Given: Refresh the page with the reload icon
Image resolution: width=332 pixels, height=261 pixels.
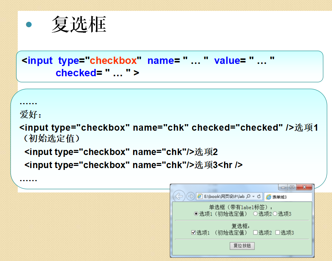Looking at the screenshot, I should click(x=259, y=196).
